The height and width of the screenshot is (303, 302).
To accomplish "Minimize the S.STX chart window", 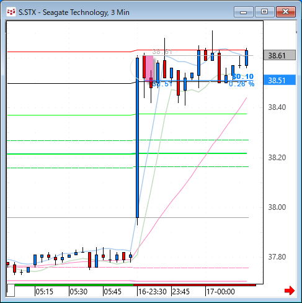I will [244, 12].
